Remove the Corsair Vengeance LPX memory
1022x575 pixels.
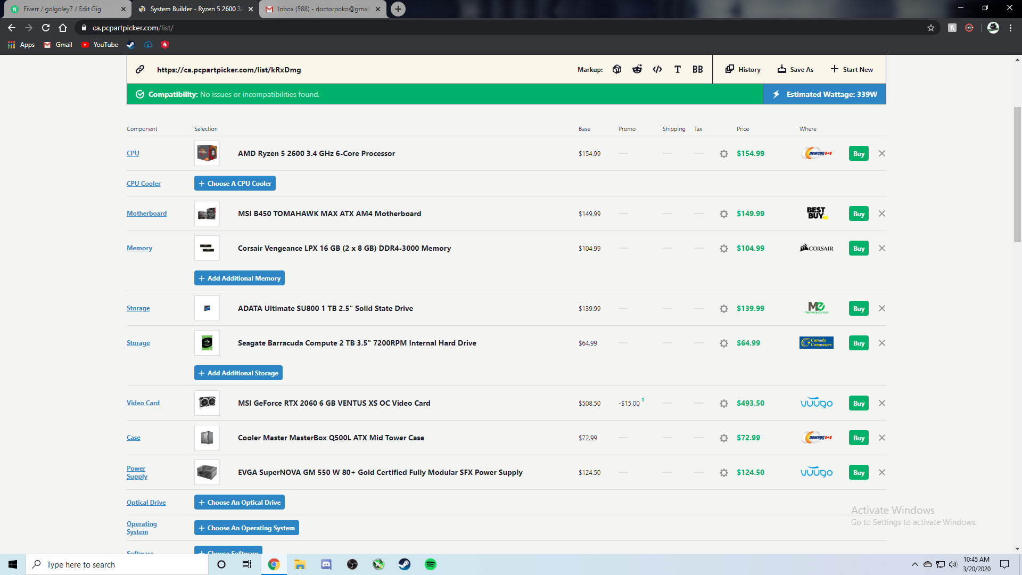882,248
